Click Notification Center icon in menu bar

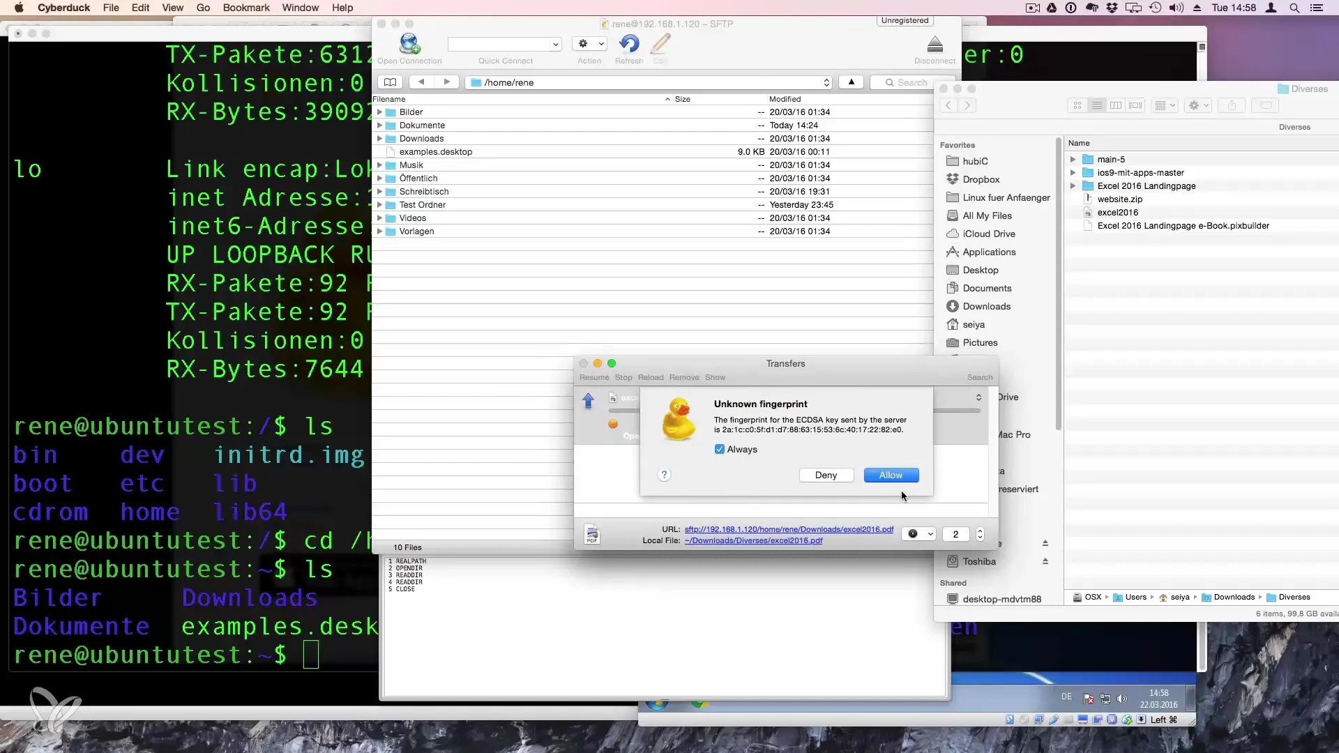[x=1317, y=8]
